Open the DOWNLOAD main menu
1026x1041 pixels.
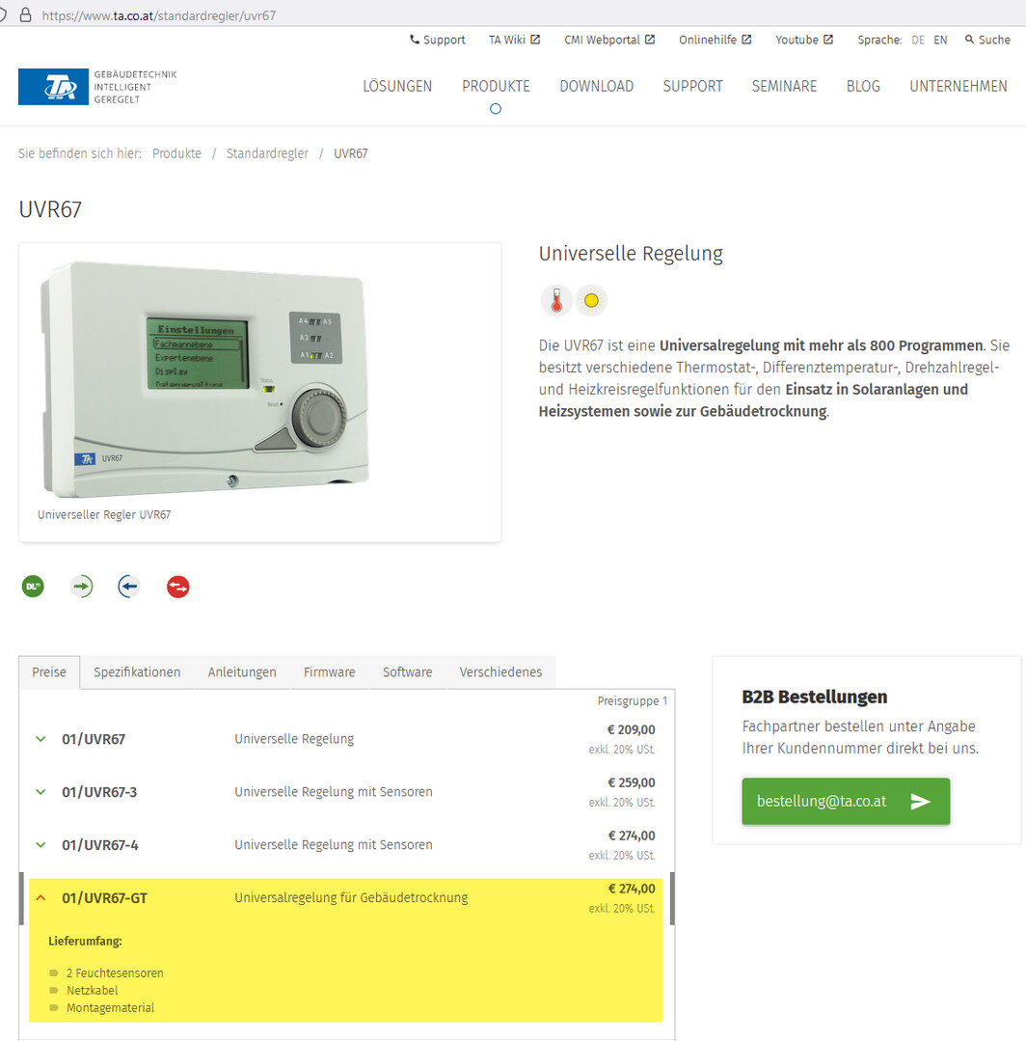click(597, 86)
